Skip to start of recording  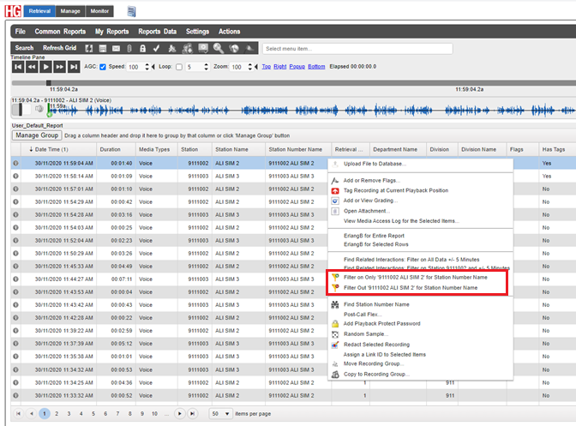point(18,67)
